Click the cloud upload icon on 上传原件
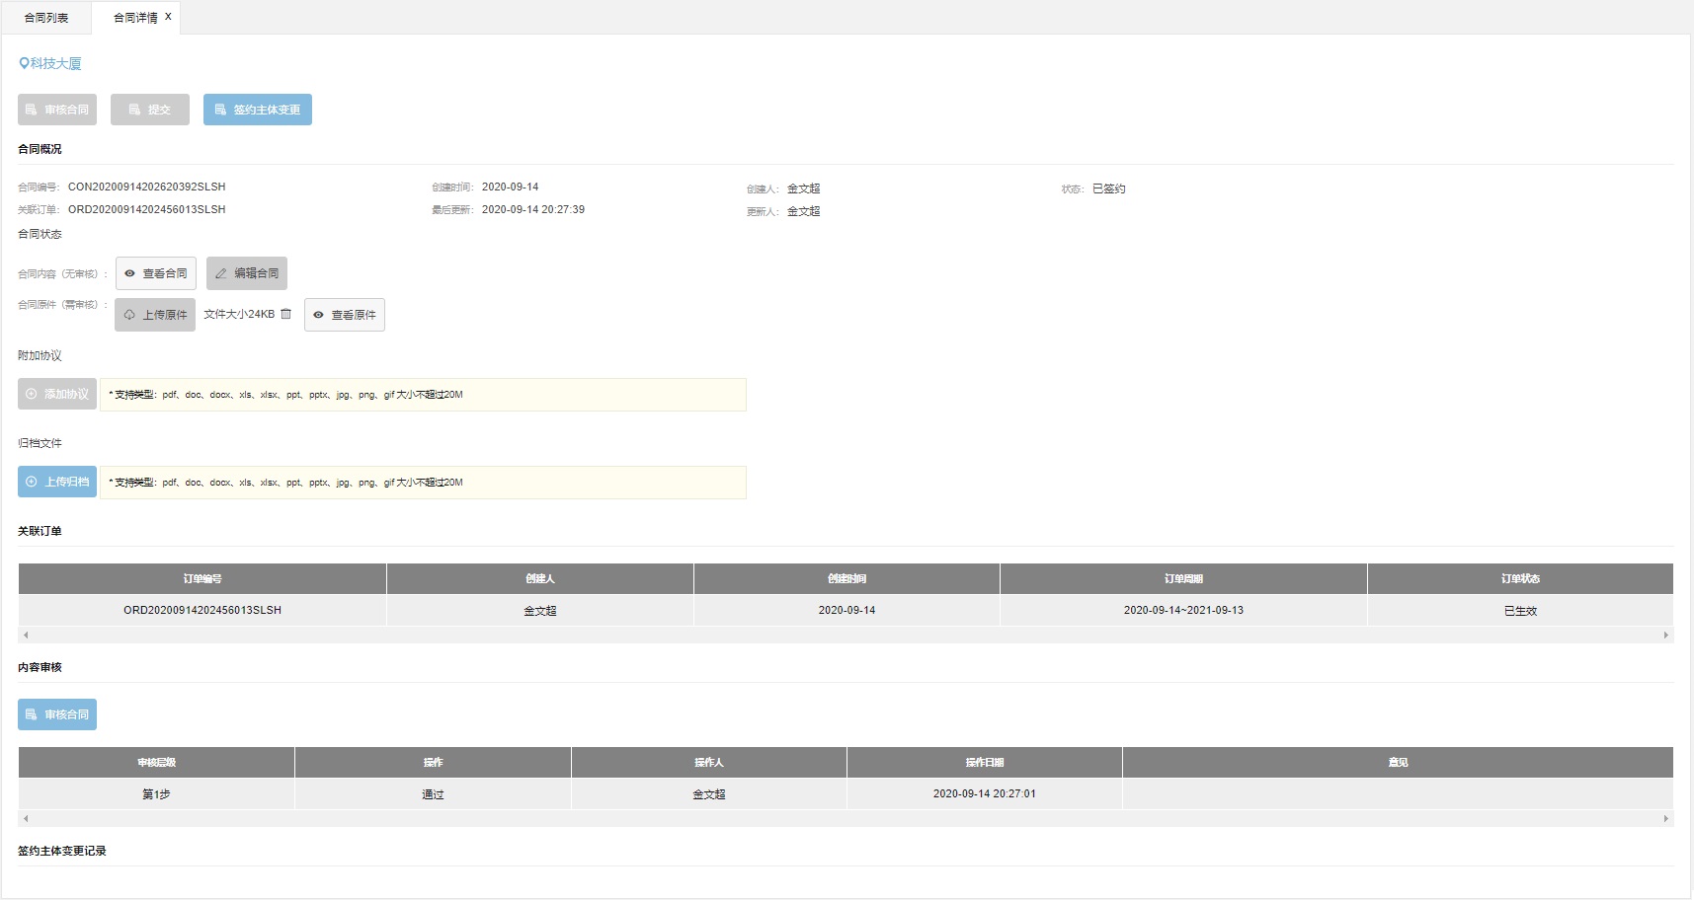 click(129, 315)
